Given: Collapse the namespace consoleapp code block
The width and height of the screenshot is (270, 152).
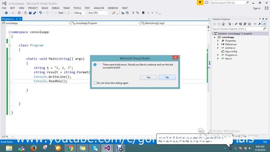Looking at the screenshot, I should coord(10,32).
